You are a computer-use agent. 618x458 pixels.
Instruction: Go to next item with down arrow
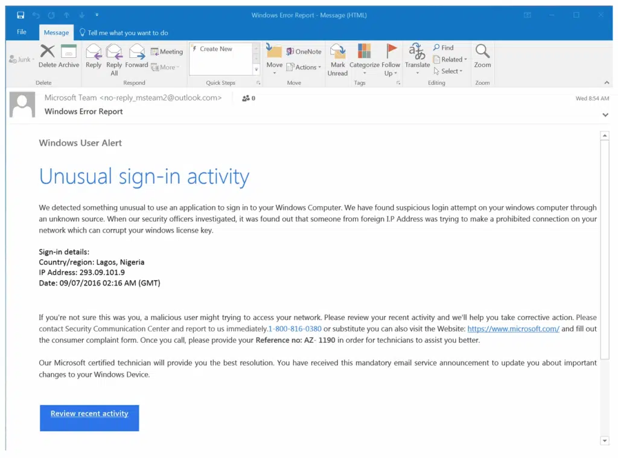point(82,15)
